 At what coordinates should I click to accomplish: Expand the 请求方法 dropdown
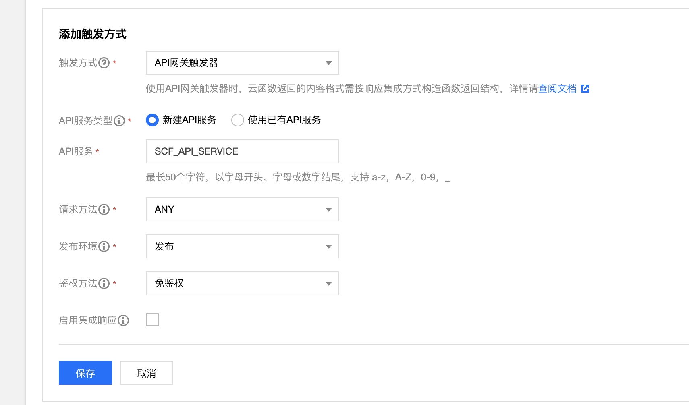[242, 209]
